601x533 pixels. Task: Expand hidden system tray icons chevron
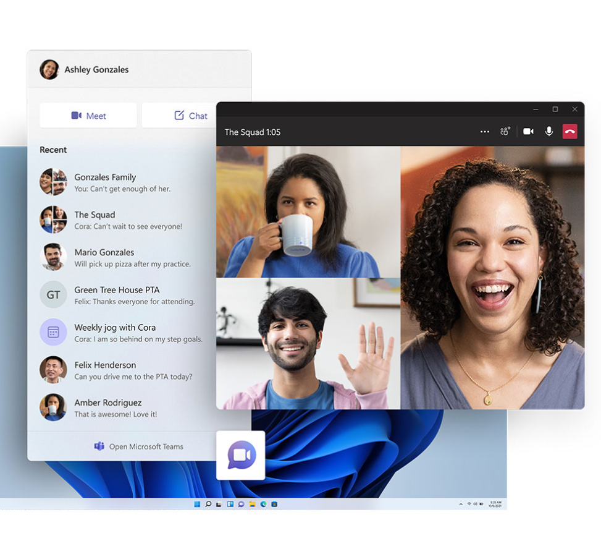(460, 505)
